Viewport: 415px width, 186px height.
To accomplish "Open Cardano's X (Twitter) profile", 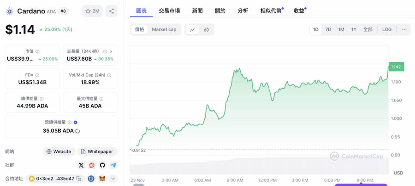I will [81, 165].
